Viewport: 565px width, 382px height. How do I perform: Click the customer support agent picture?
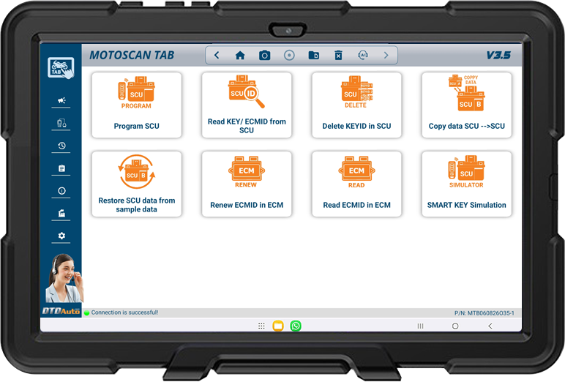pos(64,278)
